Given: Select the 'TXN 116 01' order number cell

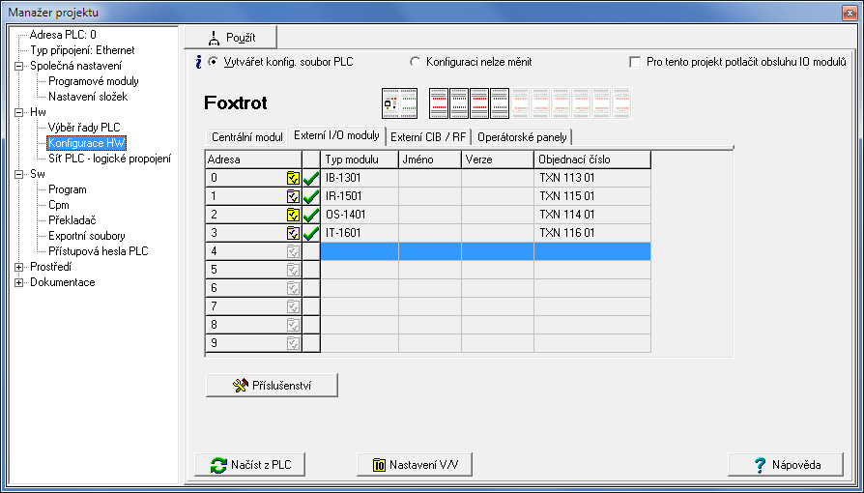Looking at the screenshot, I should [592, 233].
